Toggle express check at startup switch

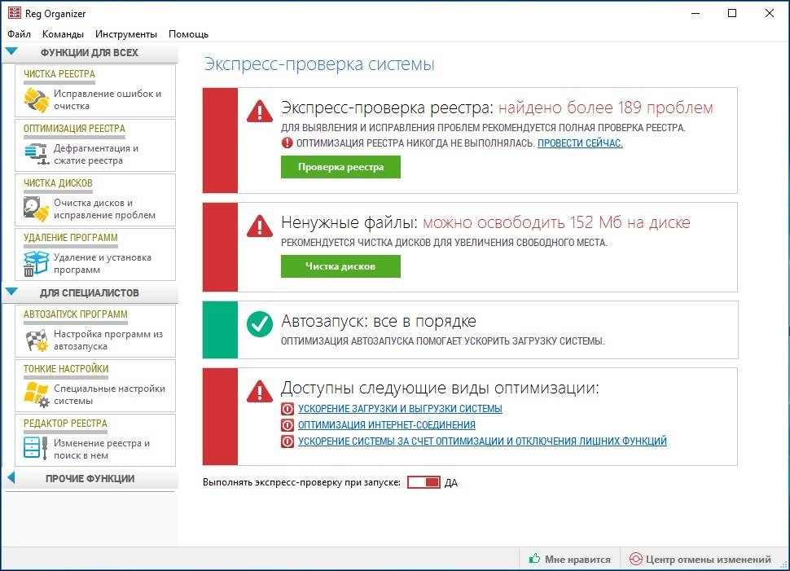pyautogui.click(x=424, y=482)
